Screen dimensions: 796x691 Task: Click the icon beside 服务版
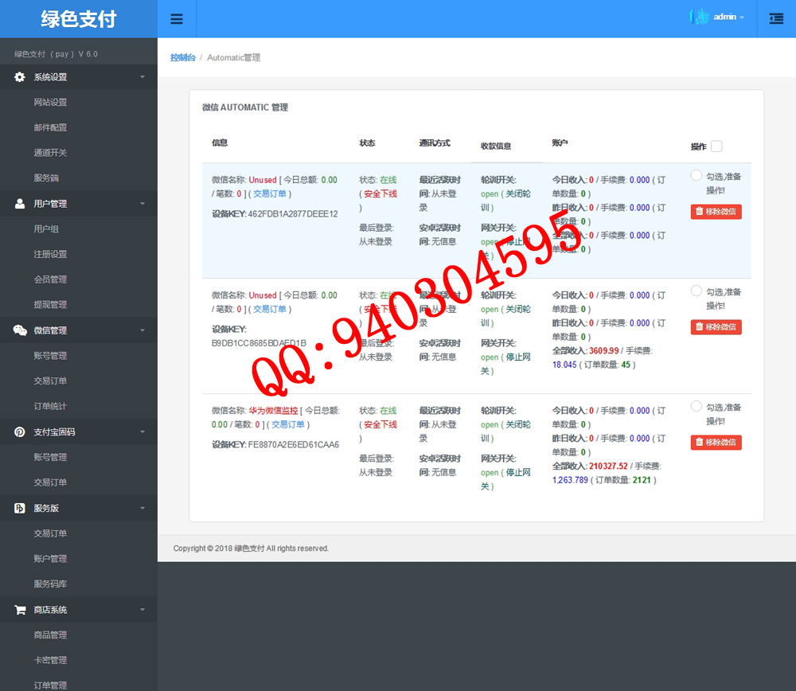point(20,508)
